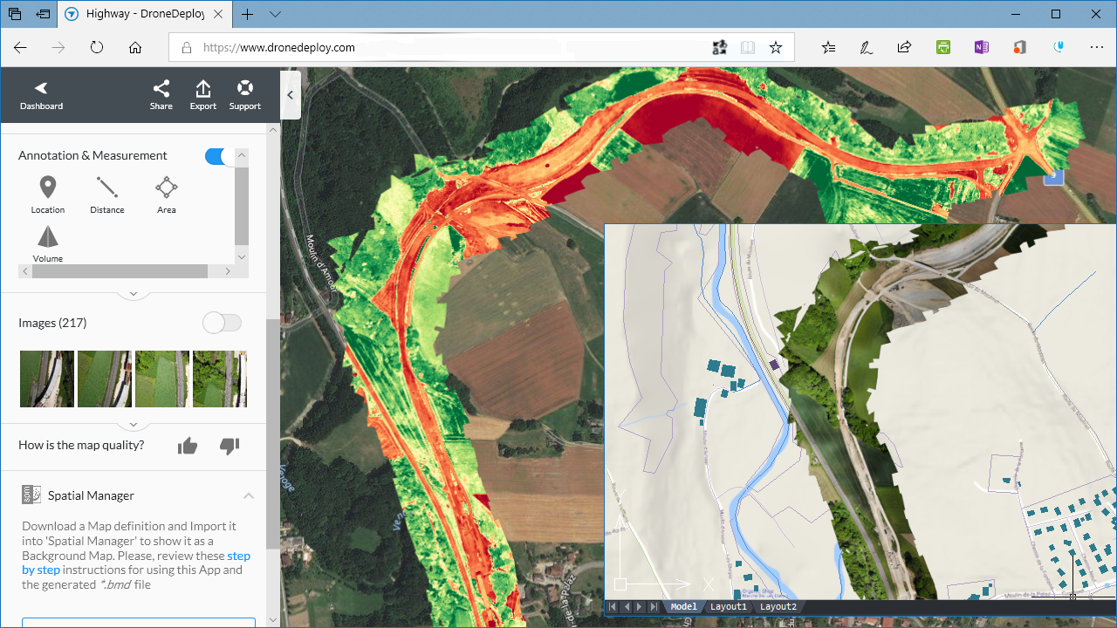Open the Share options in DroneDeploy
This screenshot has width=1117, height=628.
(x=161, y=94)
